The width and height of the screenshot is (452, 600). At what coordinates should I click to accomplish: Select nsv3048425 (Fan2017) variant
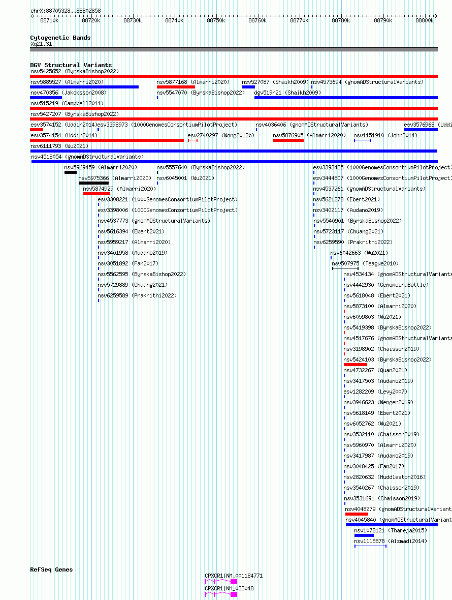tap(374, 467)
